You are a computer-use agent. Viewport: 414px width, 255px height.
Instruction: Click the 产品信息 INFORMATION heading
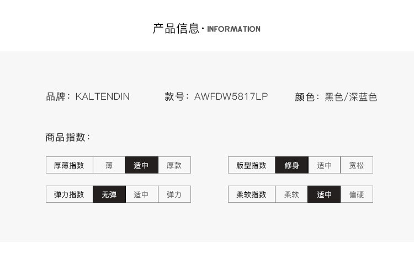pyautogui.click(x=207, y=29)
